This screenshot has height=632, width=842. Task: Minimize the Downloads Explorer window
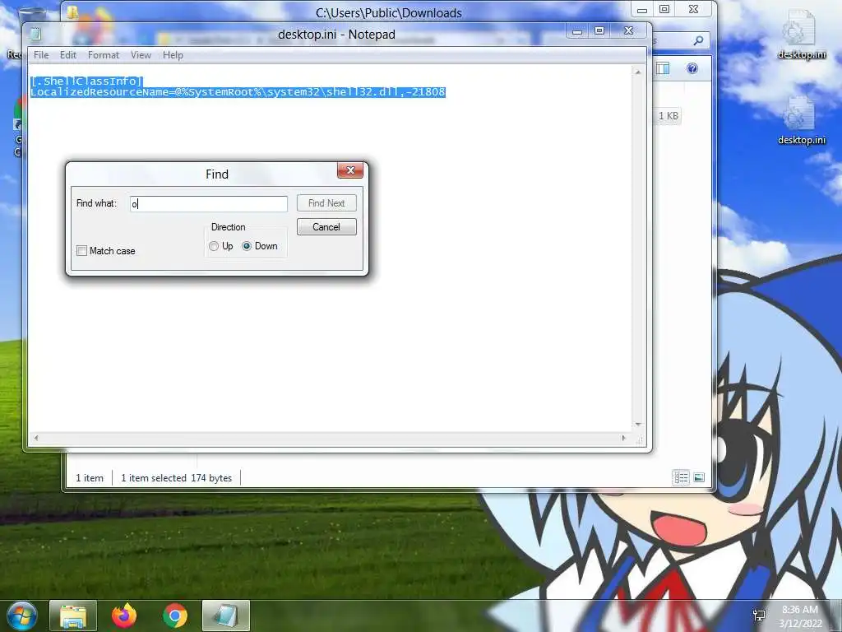coord(641,10)
